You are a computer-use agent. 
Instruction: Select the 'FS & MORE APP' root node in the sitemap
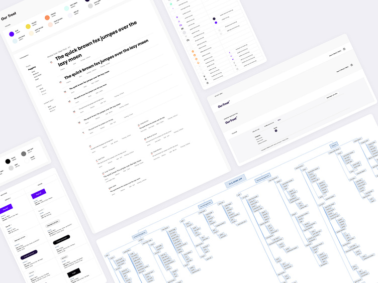click(x=236, y=181)
